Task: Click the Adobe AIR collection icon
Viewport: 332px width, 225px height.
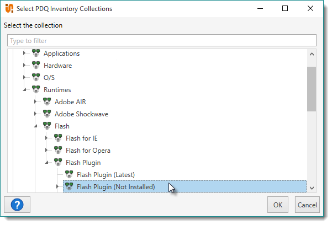Action: pyautogui.click(x=47, y=102)
